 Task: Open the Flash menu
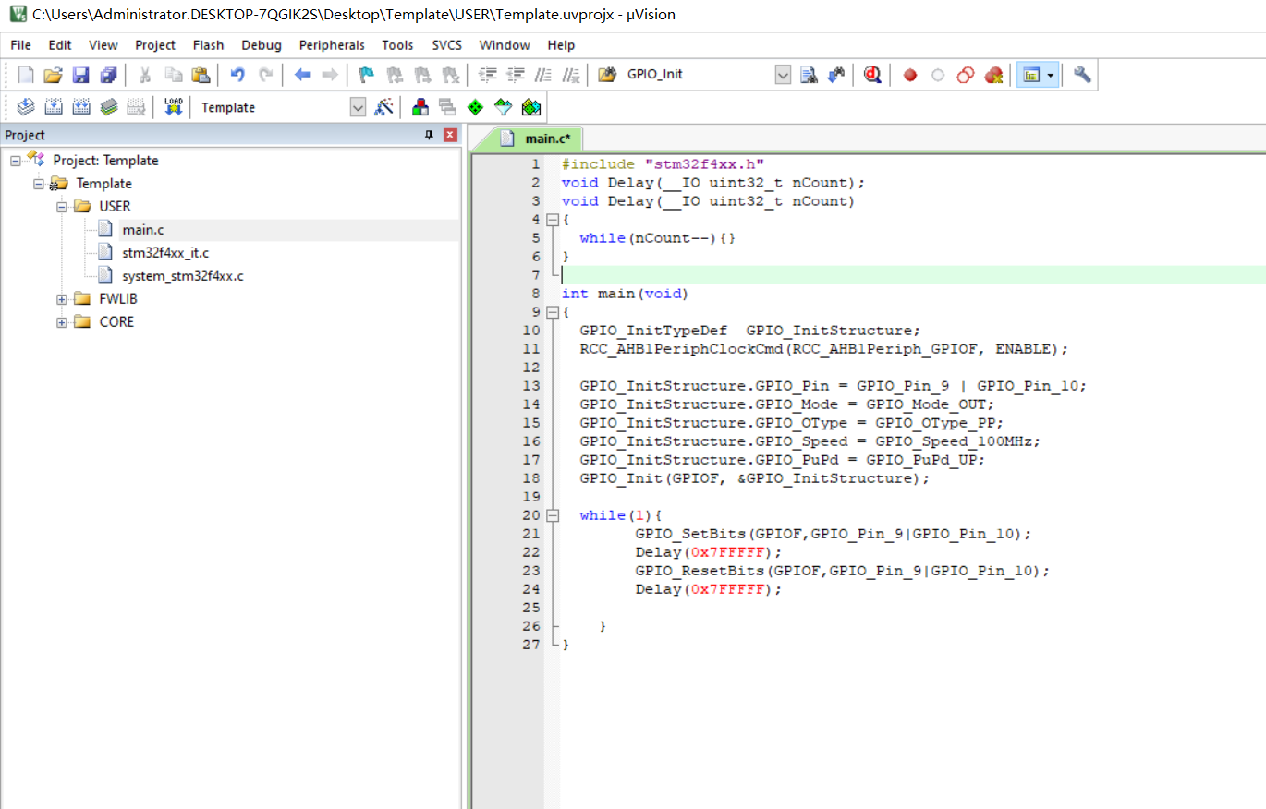(x=208, y=45)
